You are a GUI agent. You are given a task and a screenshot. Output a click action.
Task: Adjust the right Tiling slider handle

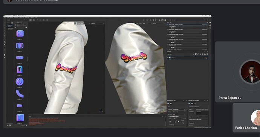pos(183,122)
